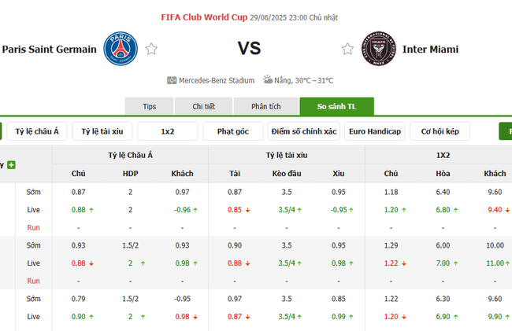Screen dimensions: 512x331
Task: Select the Euro Handicap filter
Action: point(374,131)
